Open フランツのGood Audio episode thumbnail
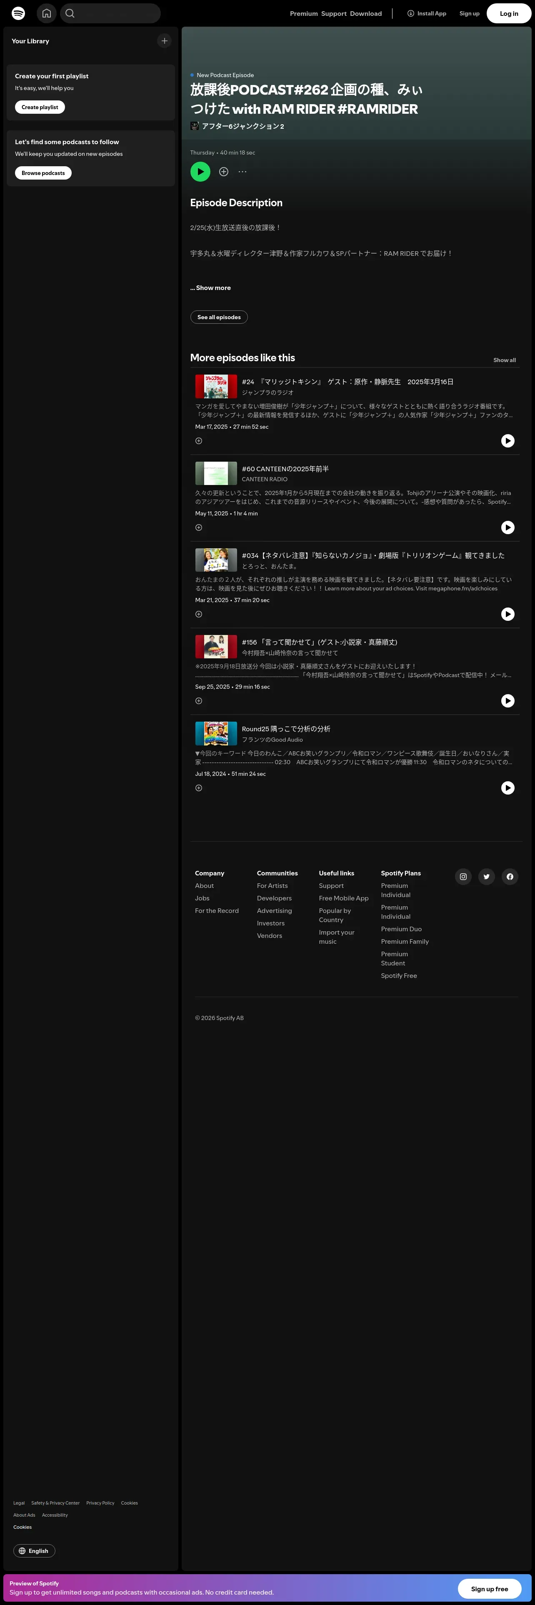Image resolution: width=535 pixels, height=1605 pixels. point(216,733)
